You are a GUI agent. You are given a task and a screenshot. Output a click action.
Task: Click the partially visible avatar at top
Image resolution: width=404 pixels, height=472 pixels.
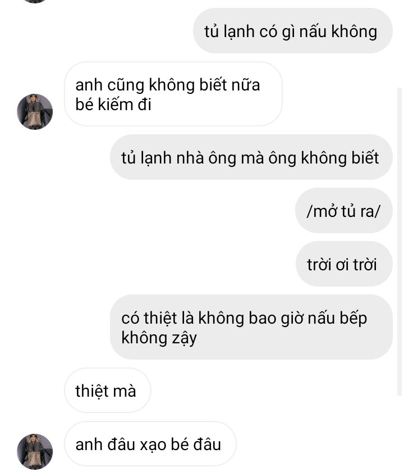[35, 1]
